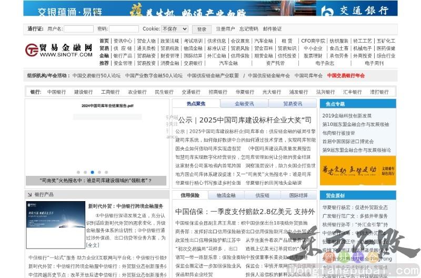Screen dimensions: 421x278
Task: Open 华夏银行杨宏：促进外贸新业态 link
Action: [355, 207]
